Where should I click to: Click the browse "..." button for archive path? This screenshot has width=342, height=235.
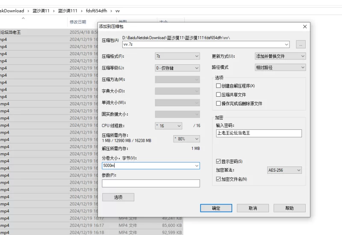tap(301, 45)
